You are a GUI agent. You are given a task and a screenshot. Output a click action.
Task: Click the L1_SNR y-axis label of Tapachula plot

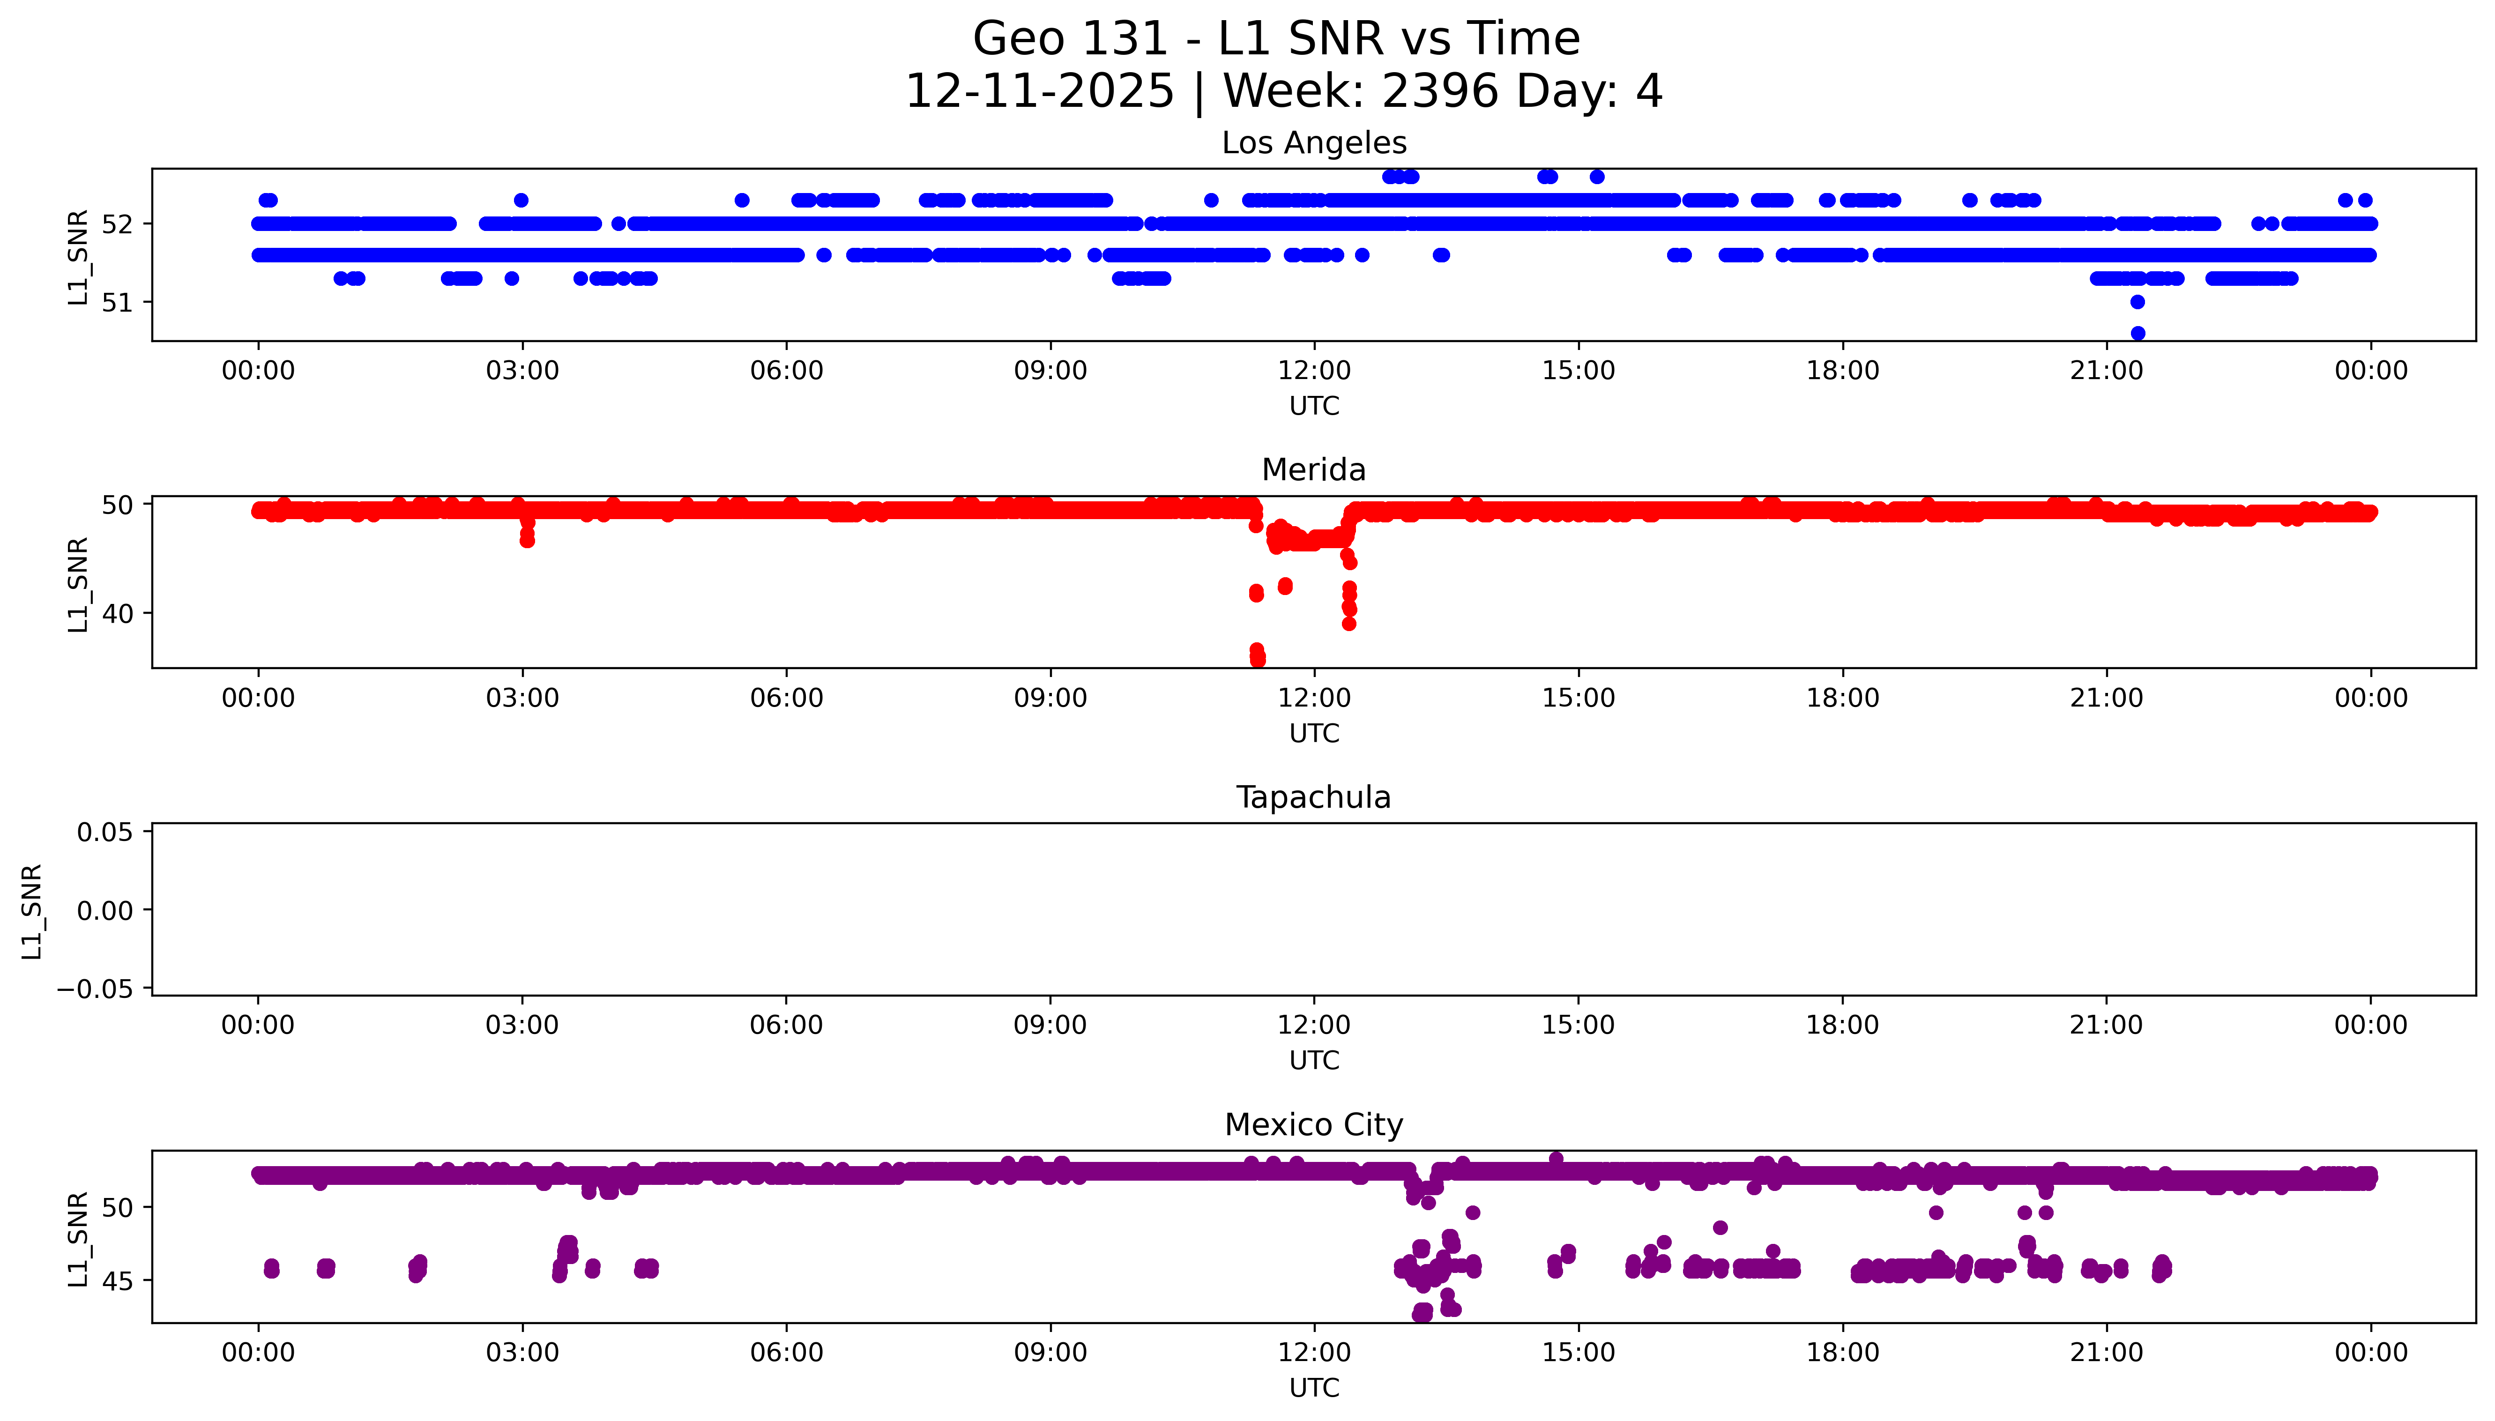31,911
